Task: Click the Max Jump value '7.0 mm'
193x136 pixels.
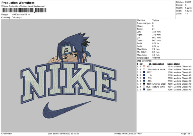Action: pos(156,55)
